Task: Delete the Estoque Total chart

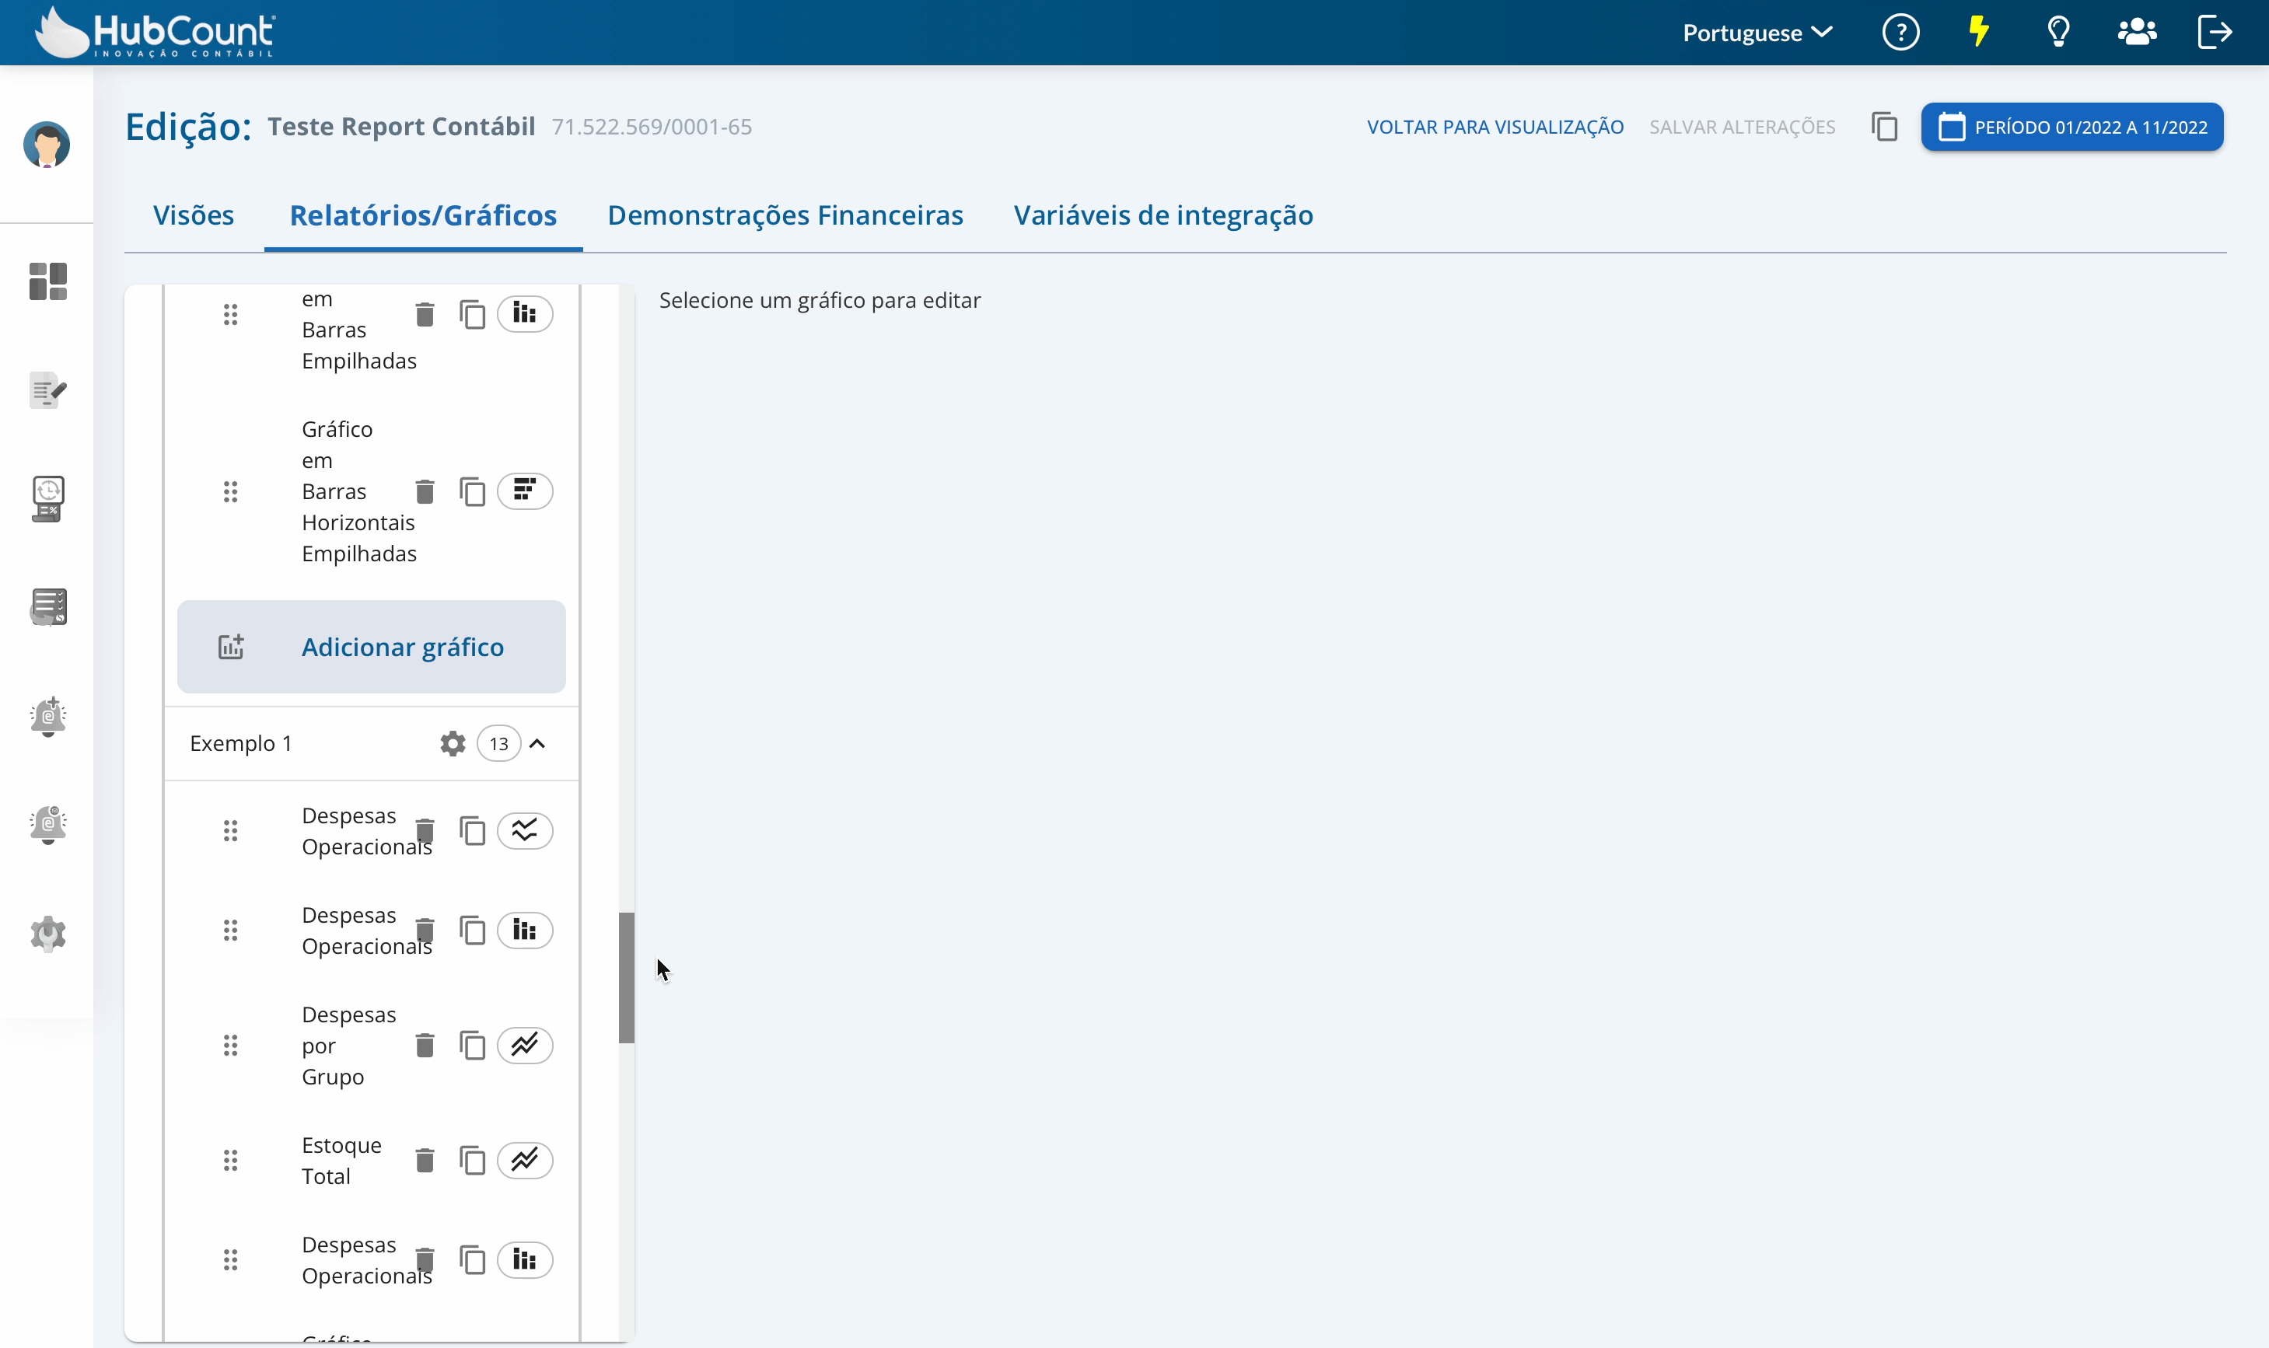Action: tap(425, 1160)
